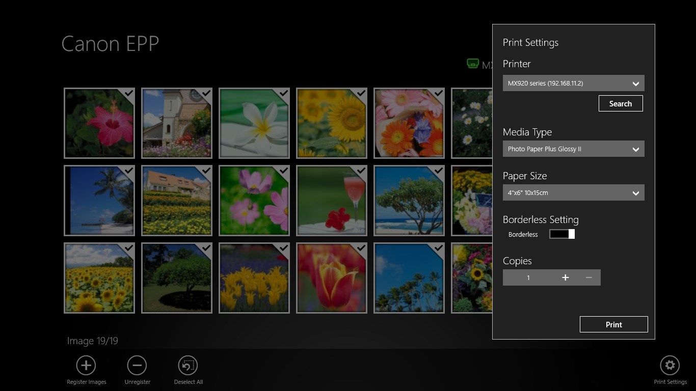Click the Canon EPP title
This screenshot has height=391, width=696.
[110, 44]
